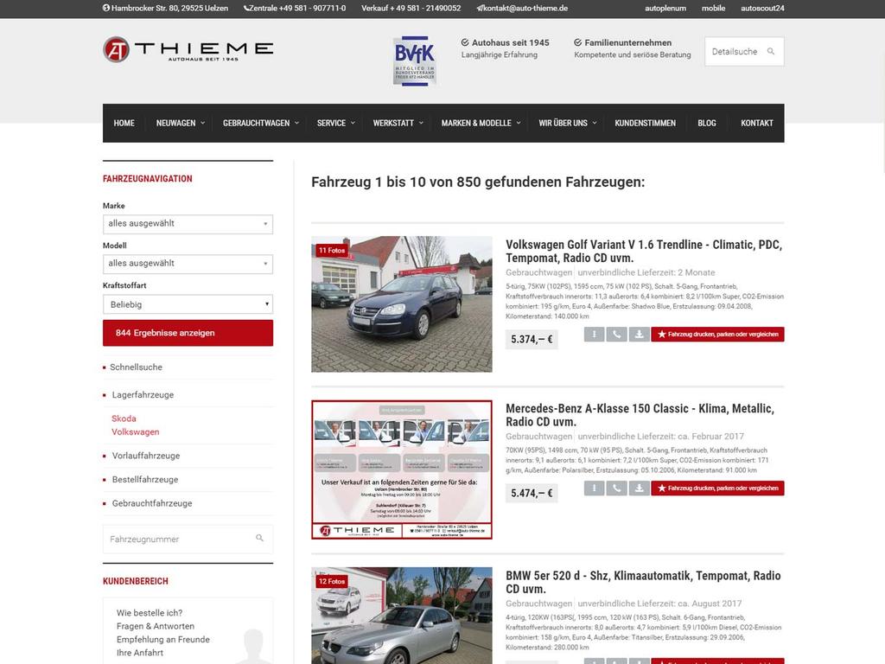Screen dimensions: 885x664
Task: Open Vorlauffahrzeuge in sidebar
Action: coord(145,456)
